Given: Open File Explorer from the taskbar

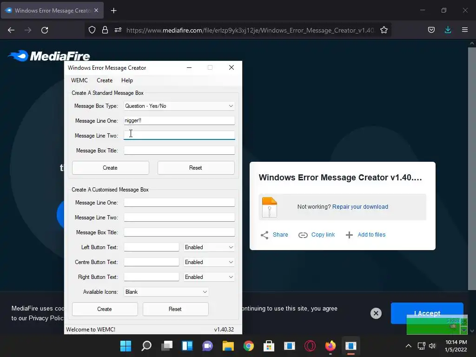Looking at the screenshot, I should (x=228, y=346).
